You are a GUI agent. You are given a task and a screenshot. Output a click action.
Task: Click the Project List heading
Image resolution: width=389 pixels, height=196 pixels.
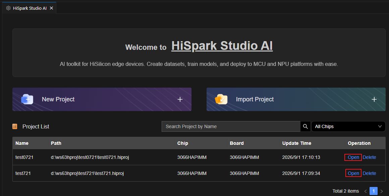[36, 126]
